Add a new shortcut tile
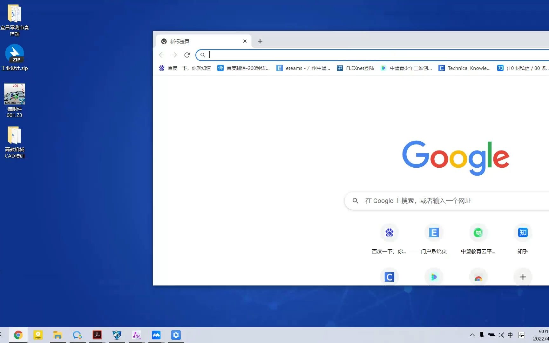The height and width of the screenshot is (343, 549). click(x=523, y=277)
